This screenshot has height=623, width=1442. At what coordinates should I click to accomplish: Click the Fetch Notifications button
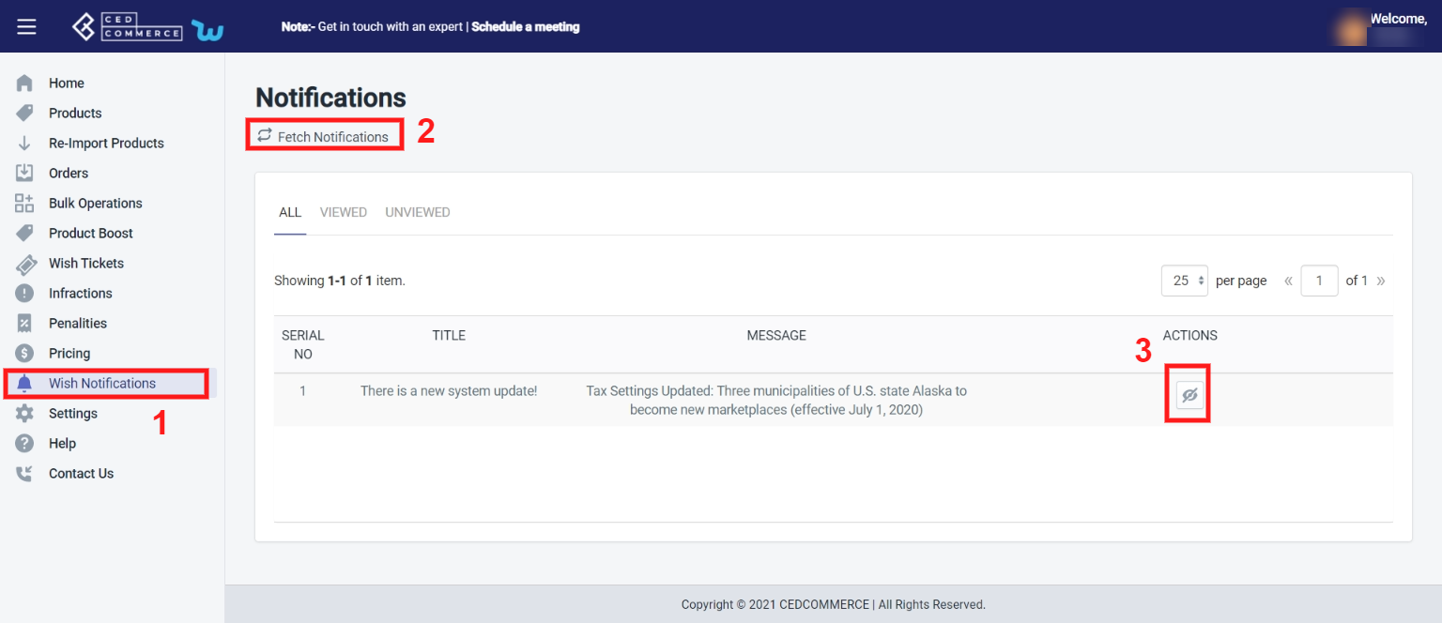tap(324, 135)
